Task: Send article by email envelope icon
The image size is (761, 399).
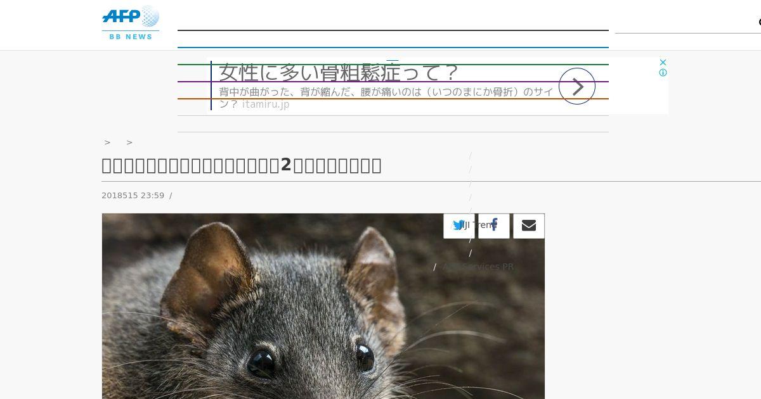Action: pyautogui.click(x=529, y=225)
